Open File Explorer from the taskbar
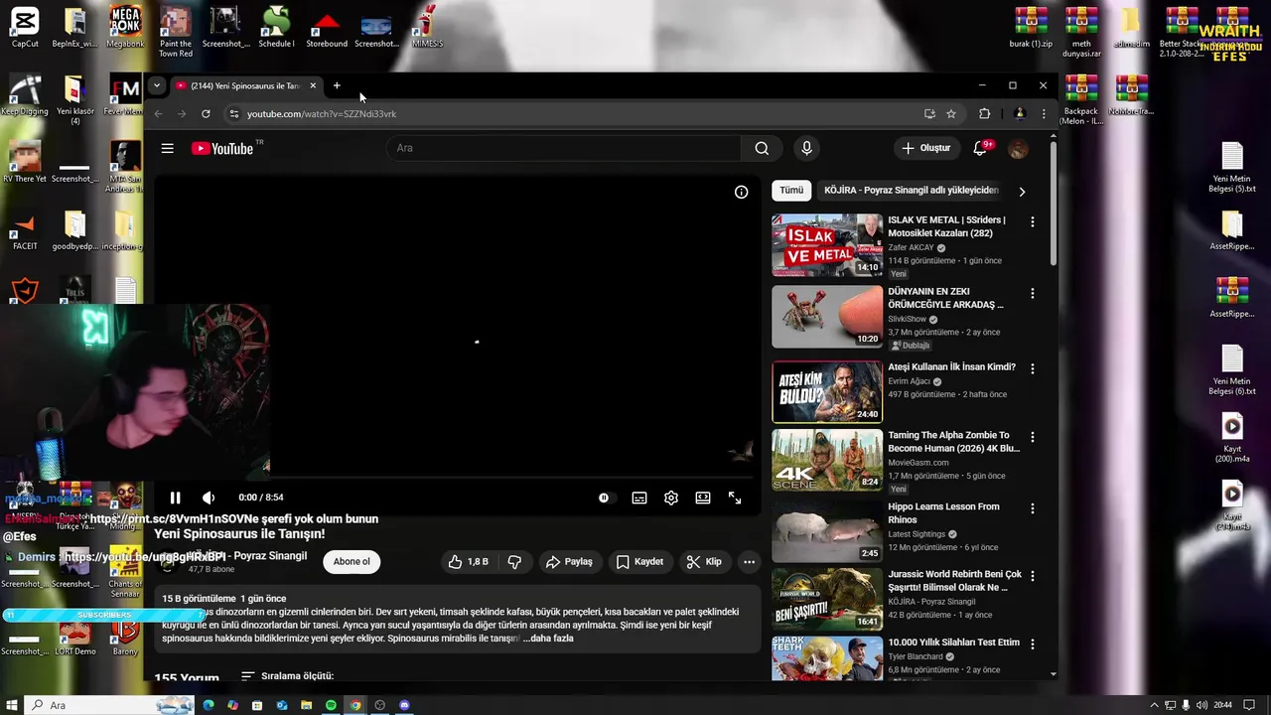Viewport: 1271px width, 715px height. coord(306,705)
